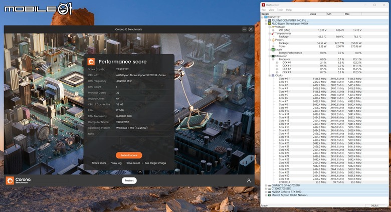Click the Sensor column header
This screenshot has width=391, height=212.
(285, 14)
